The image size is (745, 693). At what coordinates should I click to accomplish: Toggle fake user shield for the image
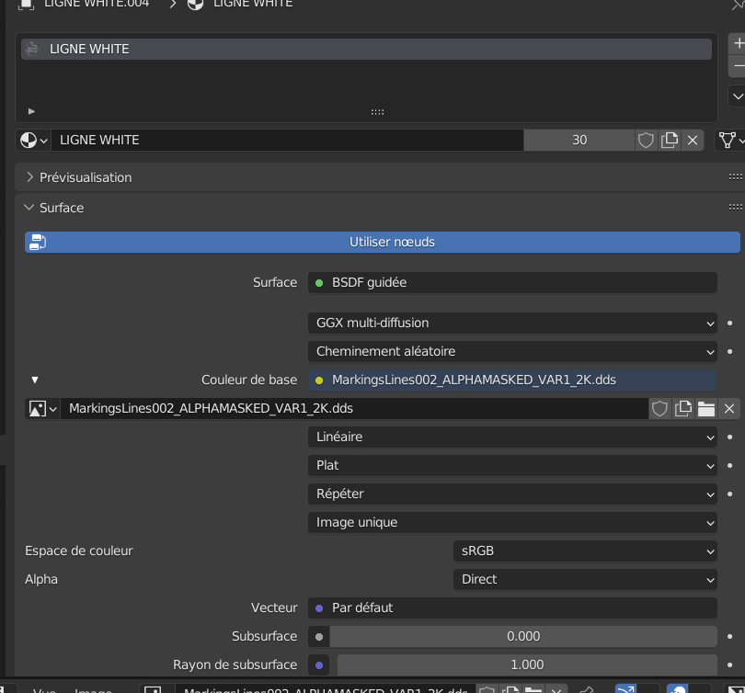659,408
